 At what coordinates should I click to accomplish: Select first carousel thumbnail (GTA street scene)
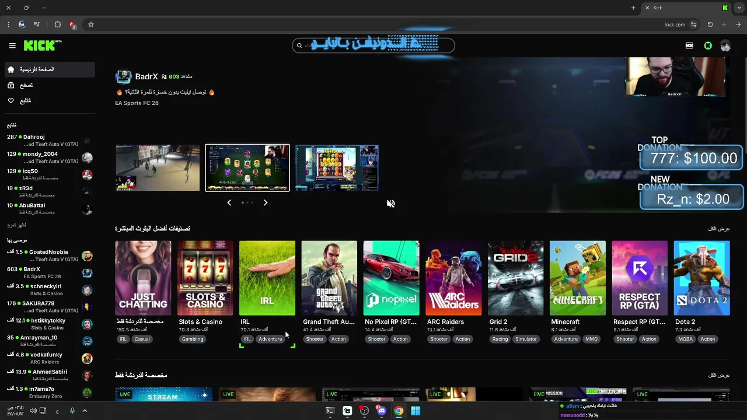[158, 168]
